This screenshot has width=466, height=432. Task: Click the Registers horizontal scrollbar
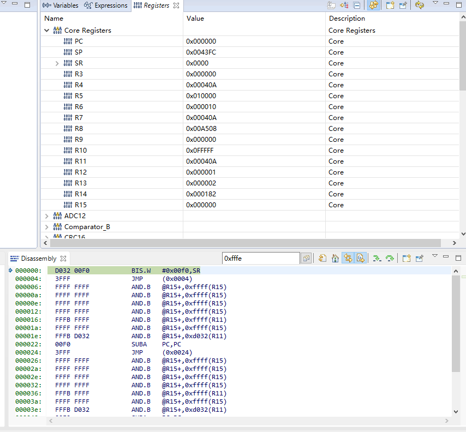click(x=246, y=243)
